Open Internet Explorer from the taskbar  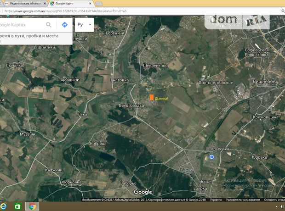point(3,206)
